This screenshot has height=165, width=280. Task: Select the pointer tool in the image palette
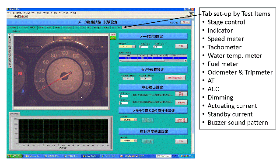(x=10, y=38)
